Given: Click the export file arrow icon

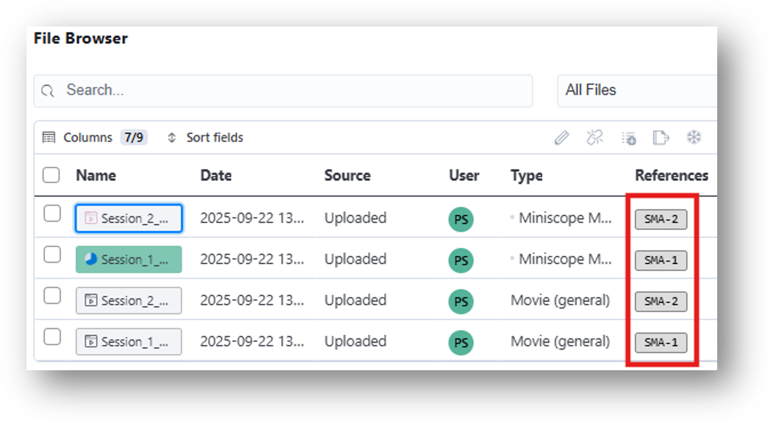Looking at the screenshot, I should pos(661,138).
